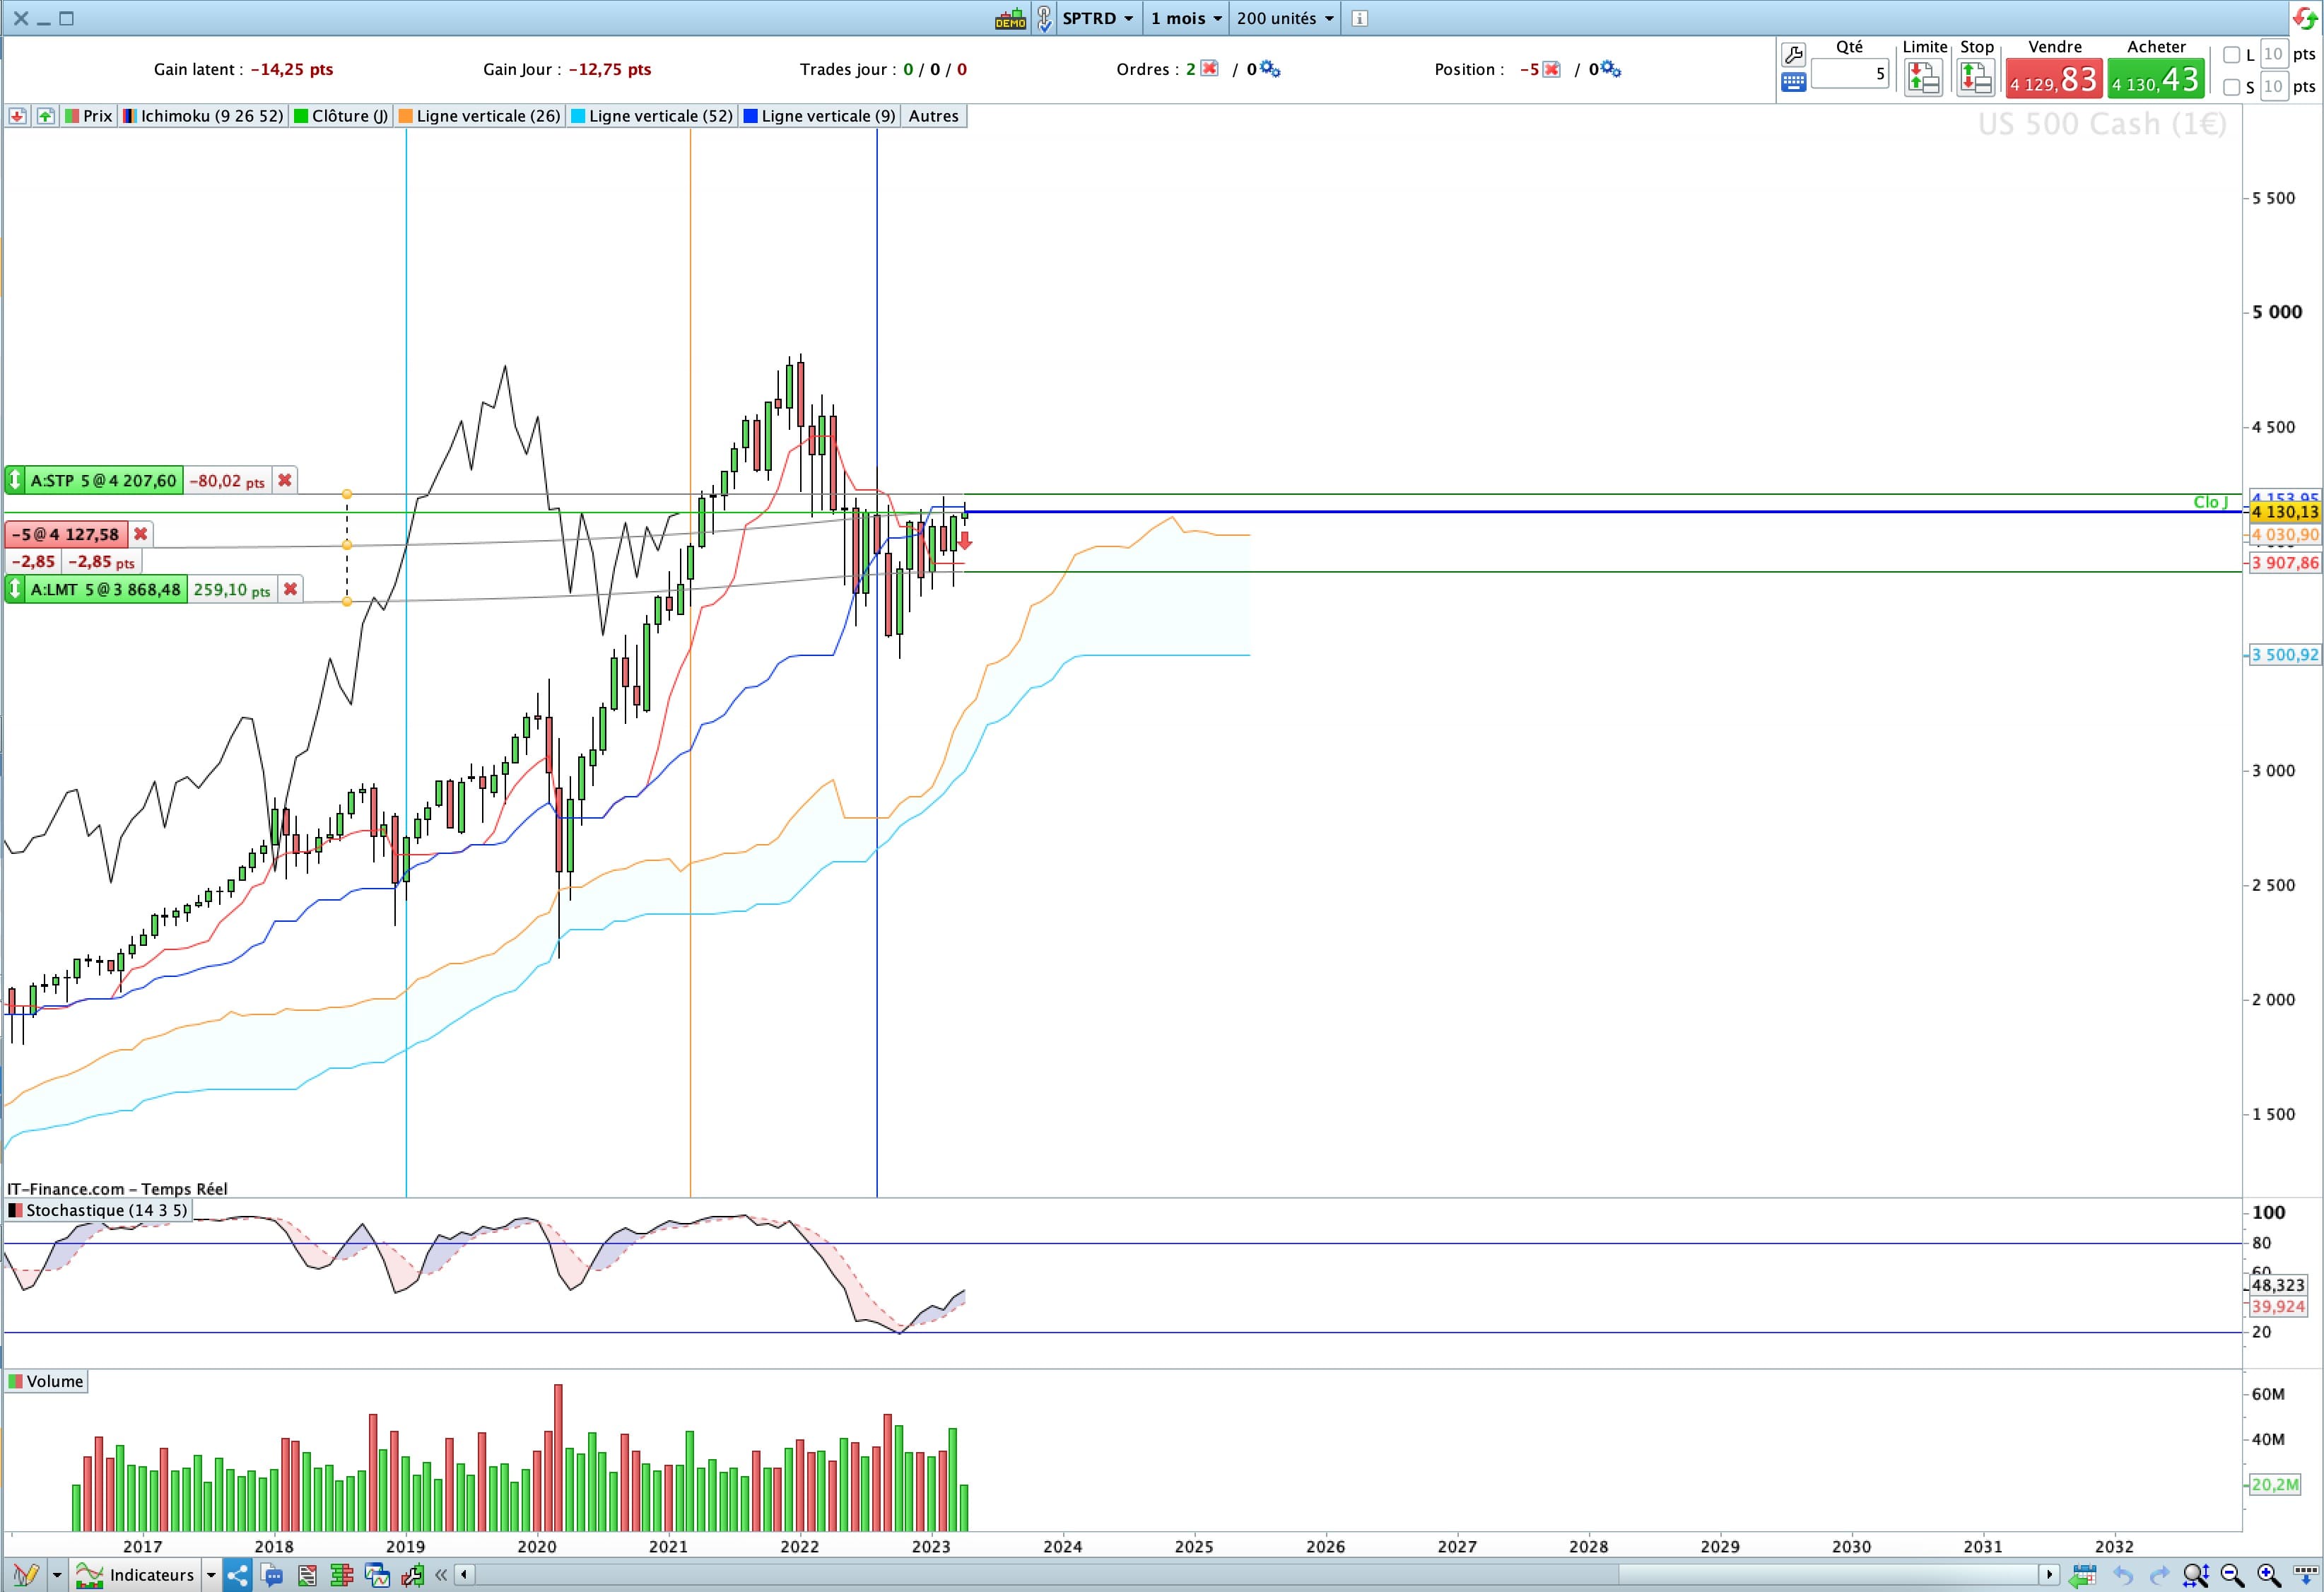Image resolution: width=2324 pixels, height=1592 pixels.
Task: Open the linked charts window icon
Action: (x=377, y=1575)
